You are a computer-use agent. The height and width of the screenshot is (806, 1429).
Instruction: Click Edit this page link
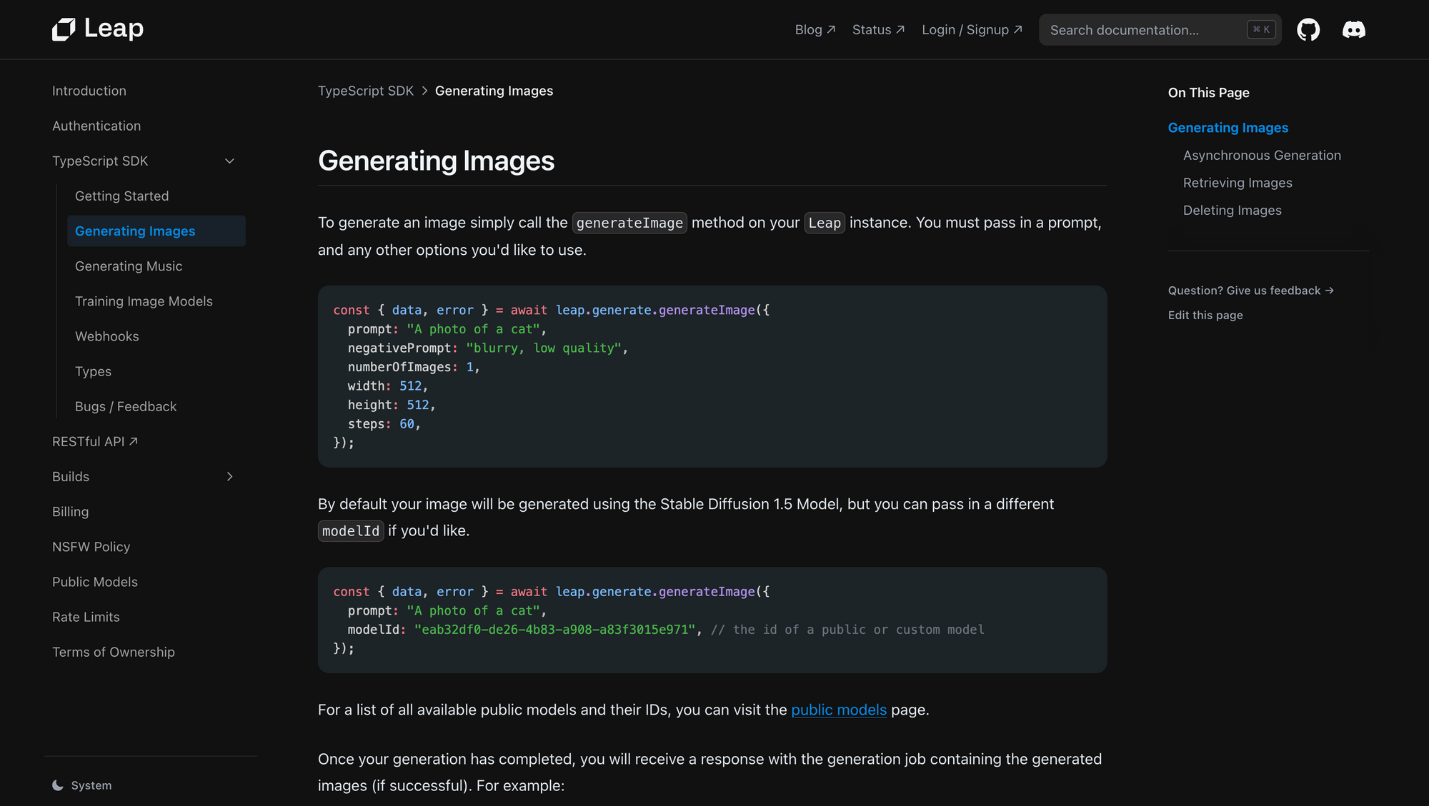click(1205, 315)
